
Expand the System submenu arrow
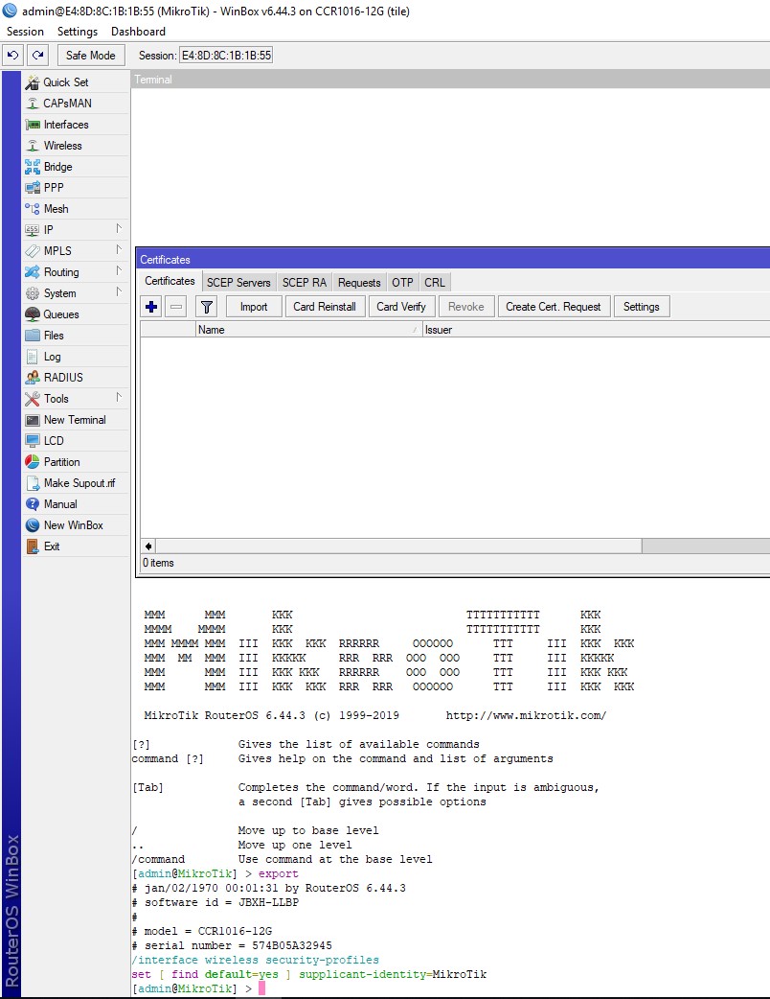coord(119,291)
